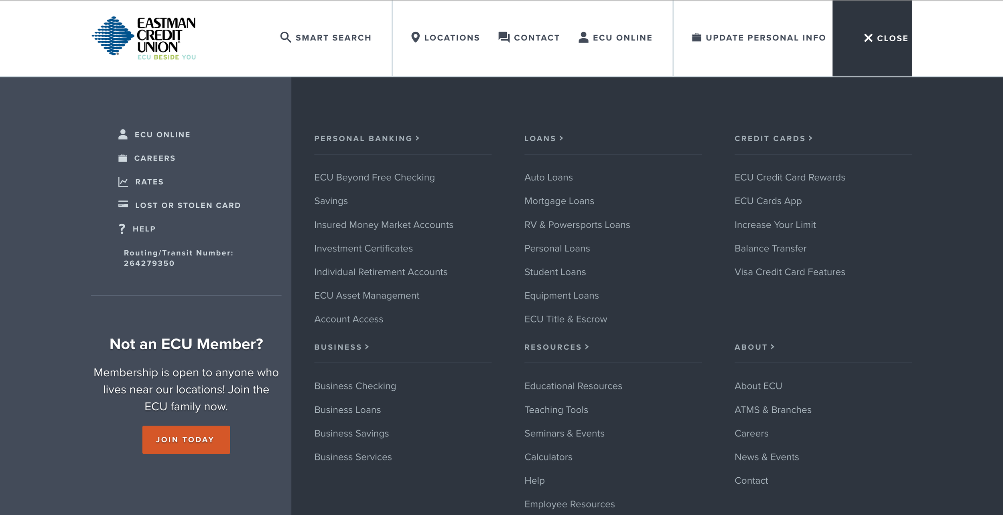Select the Personal Banking heading
The image size is (1003, 515).
click(x=363, y=138)
